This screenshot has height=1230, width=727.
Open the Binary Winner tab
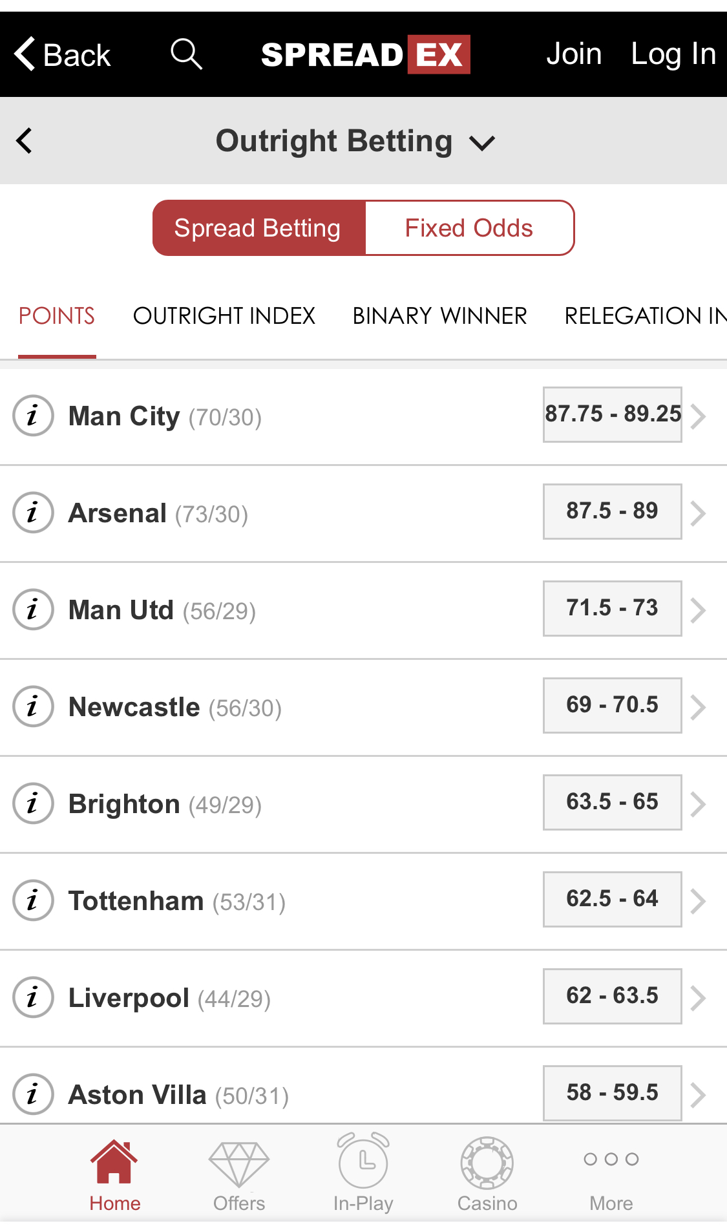point(440,316)
